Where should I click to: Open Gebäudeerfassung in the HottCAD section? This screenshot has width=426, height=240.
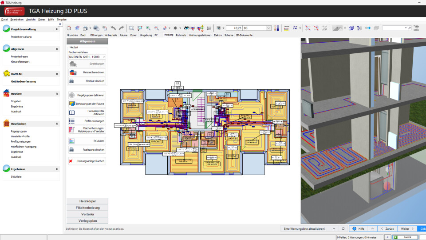click(24, 81)
